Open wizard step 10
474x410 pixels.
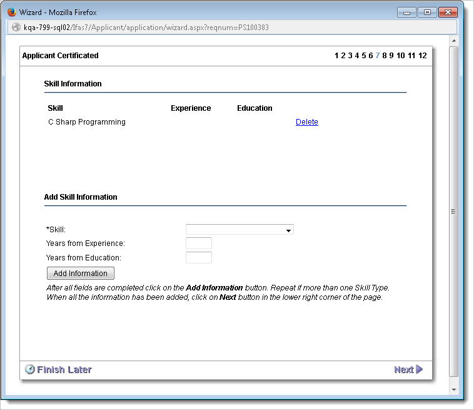[400, 56]
